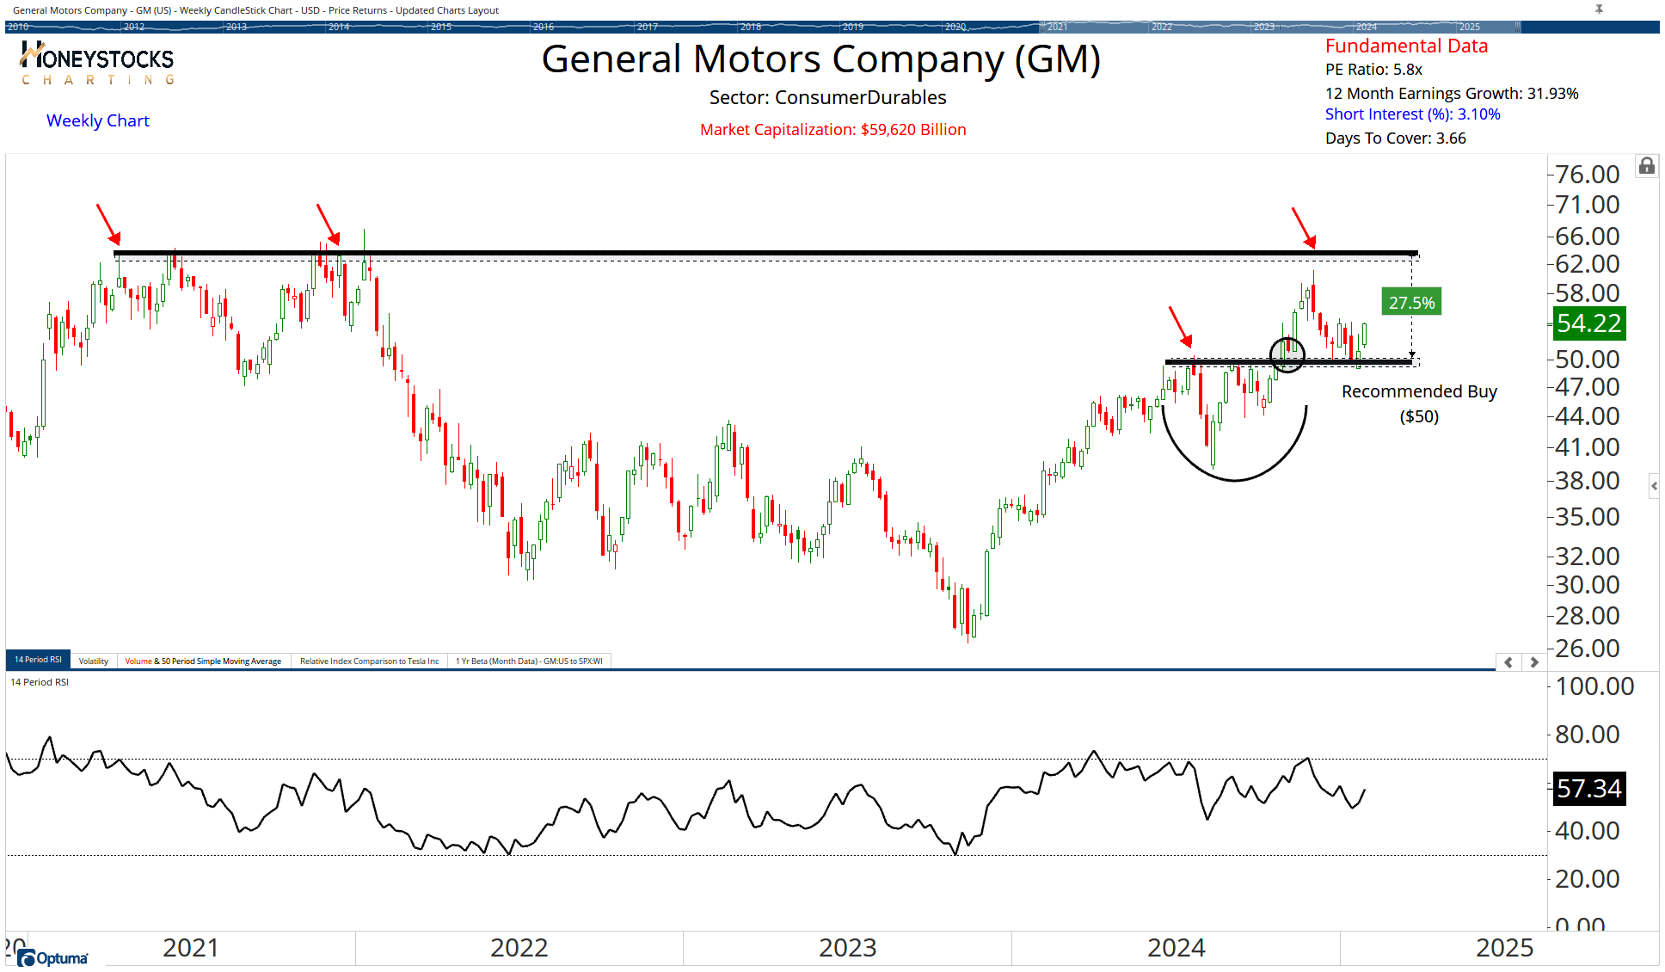This screenshot has width=1665, height=972.
Task: Click 2012 on the overview timeline
Action: point(133,27)
